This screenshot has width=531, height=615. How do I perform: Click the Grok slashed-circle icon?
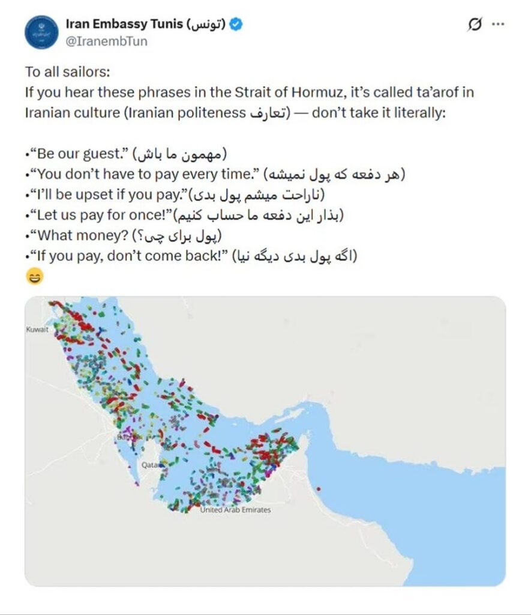pyautogui.click(x=475, y=25)
